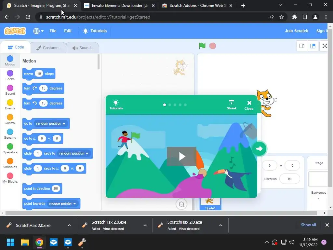Viewport: 333px width, 250px height.
Task: Select the Sprite1 thumbnail
Action: pos(210,204)
